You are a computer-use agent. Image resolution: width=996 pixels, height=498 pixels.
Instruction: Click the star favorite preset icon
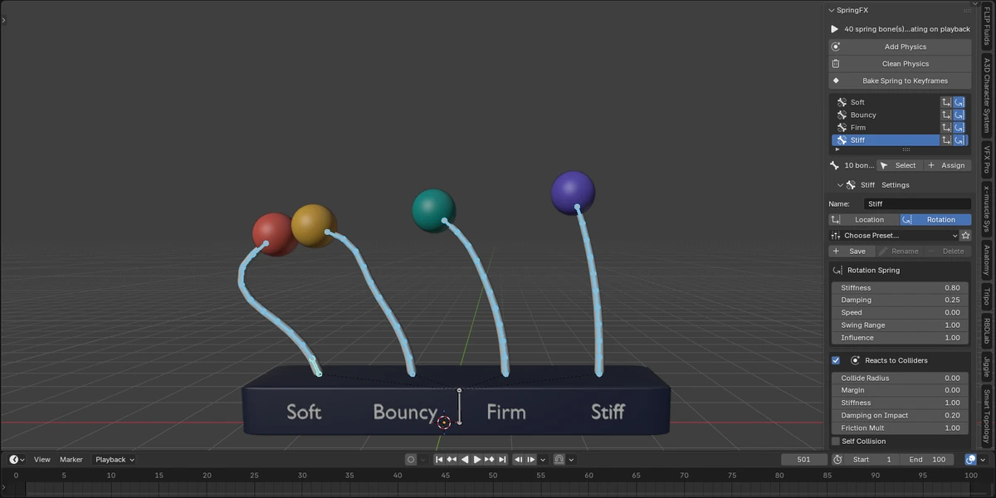(x=965, y=236)
